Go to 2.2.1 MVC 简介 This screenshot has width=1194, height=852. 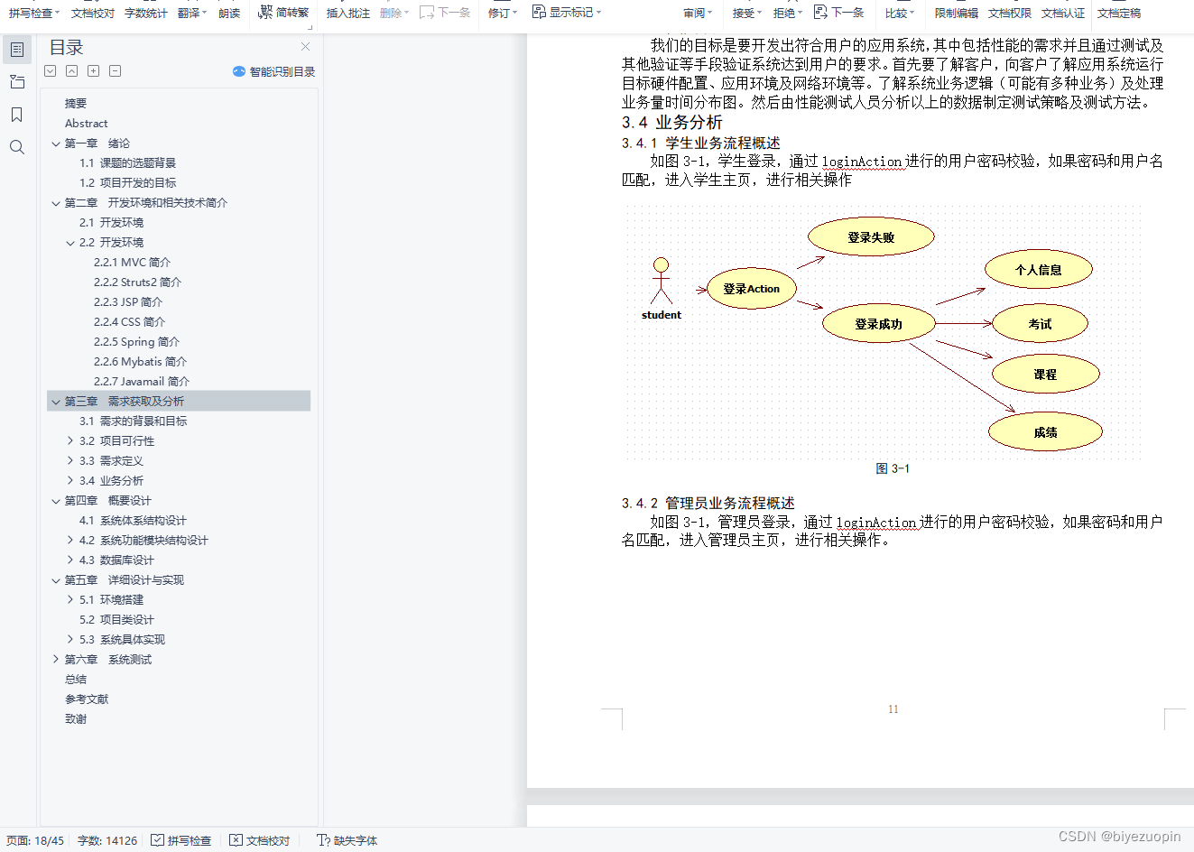coord(132,262)
